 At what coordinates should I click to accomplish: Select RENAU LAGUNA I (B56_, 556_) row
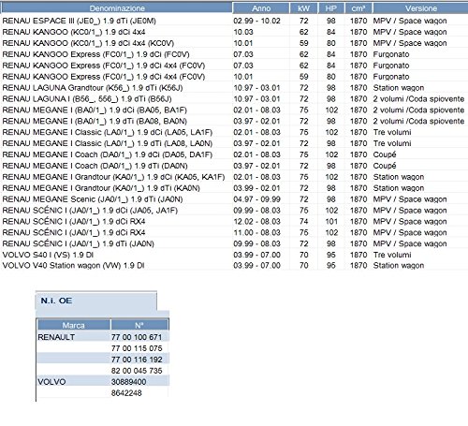[234, 99]
